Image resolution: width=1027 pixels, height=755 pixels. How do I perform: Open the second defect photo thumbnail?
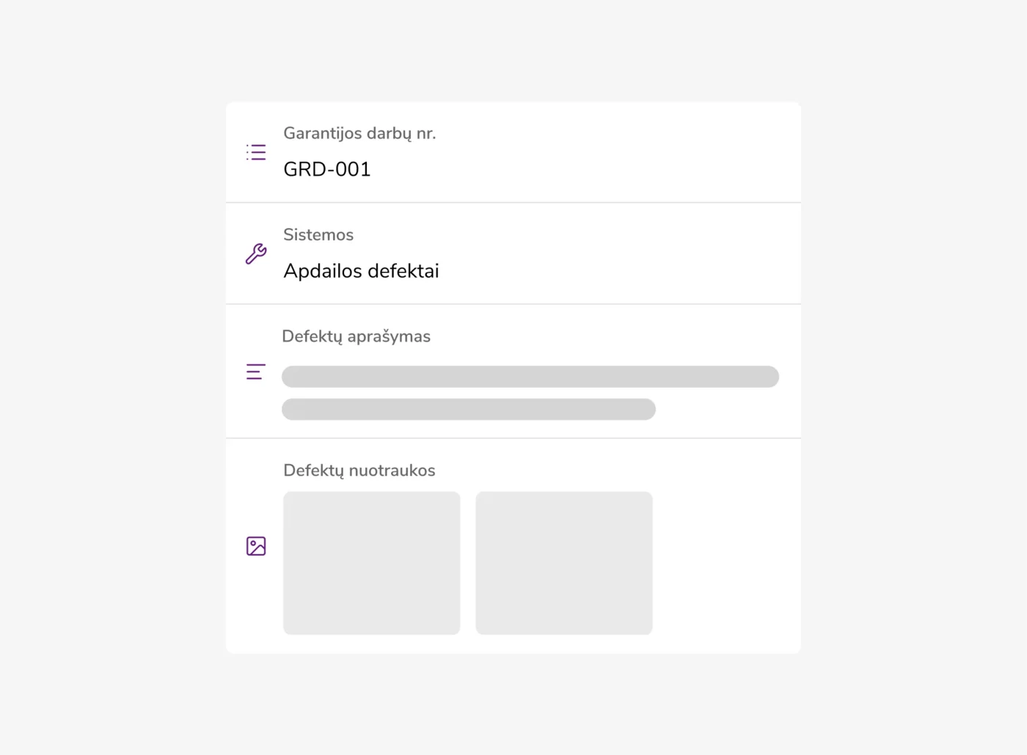click(x=564, y=563)
